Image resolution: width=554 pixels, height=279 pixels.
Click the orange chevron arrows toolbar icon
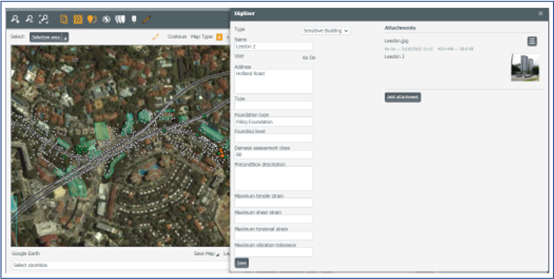pos(78,19)
